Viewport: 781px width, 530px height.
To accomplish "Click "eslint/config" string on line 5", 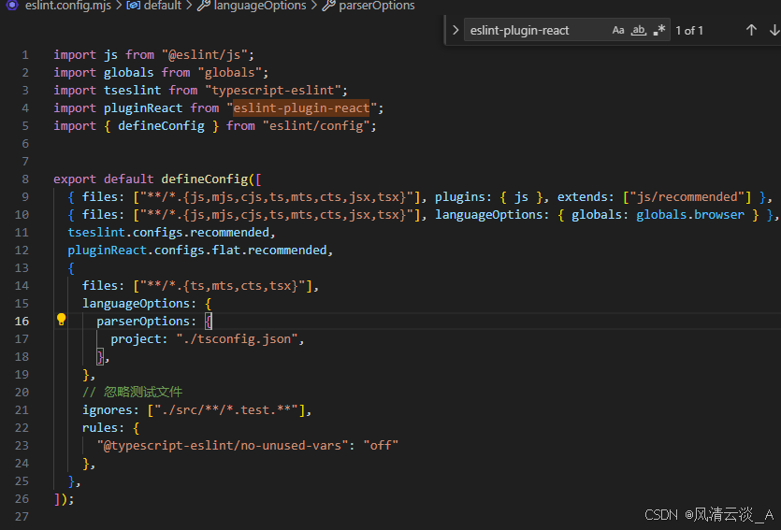I will pos(316,126).
